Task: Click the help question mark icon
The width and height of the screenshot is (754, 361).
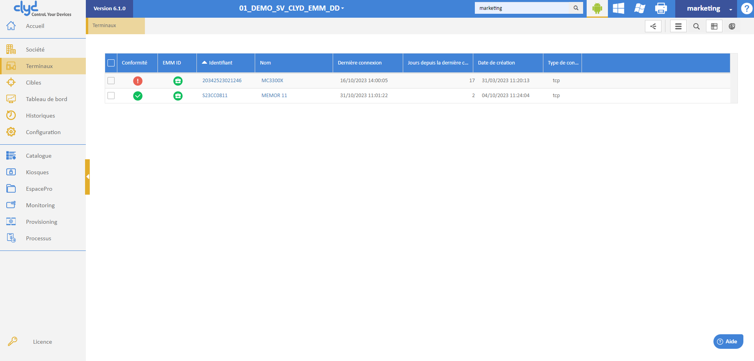Action: [747, 8]
